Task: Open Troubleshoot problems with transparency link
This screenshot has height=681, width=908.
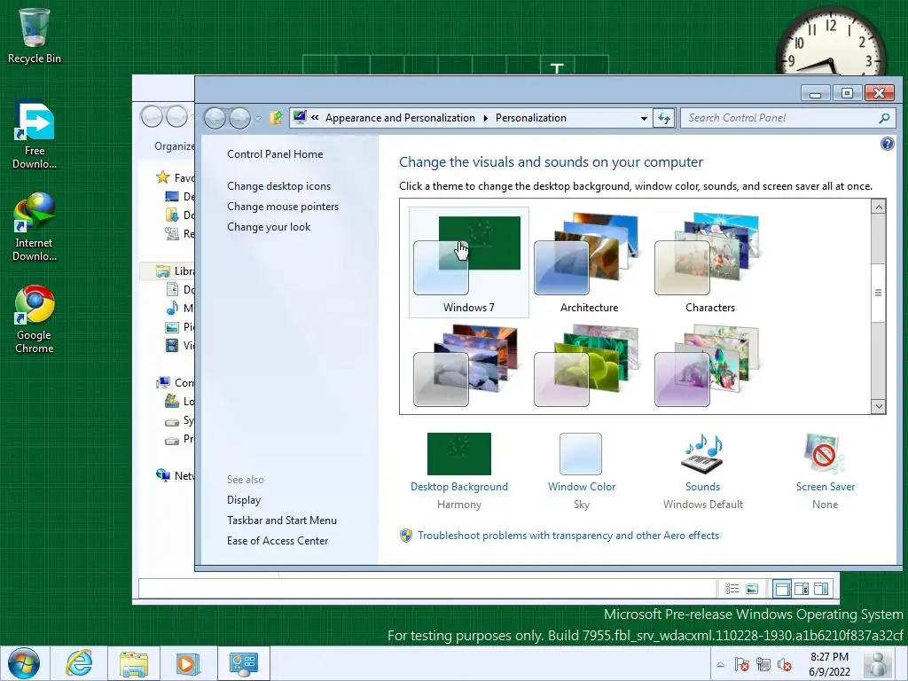Action: coord(568,536)
